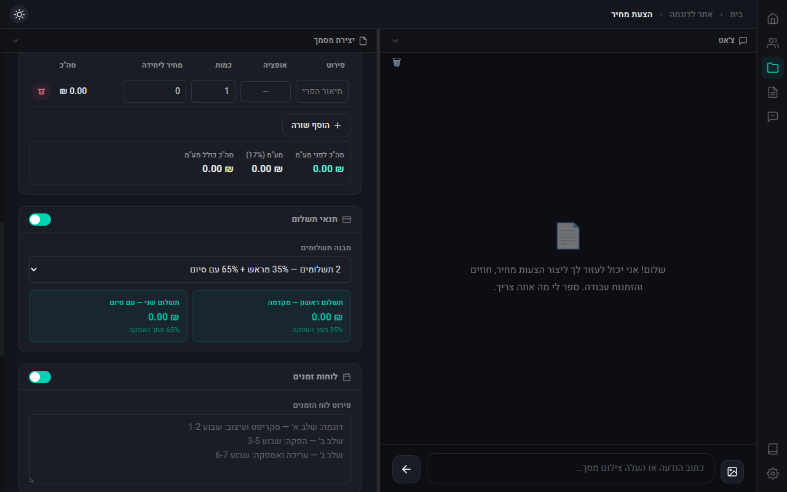Collapse the צ'אט panel chevron
The image size is (787, 492).
(x=395, y=41)
